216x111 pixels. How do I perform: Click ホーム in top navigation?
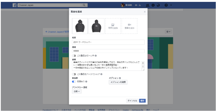coord(138,5)
